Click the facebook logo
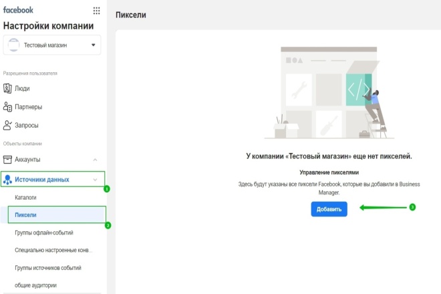The width and height of the screenshot is (441, 294). pyautogui.click(x=18, y=10)
